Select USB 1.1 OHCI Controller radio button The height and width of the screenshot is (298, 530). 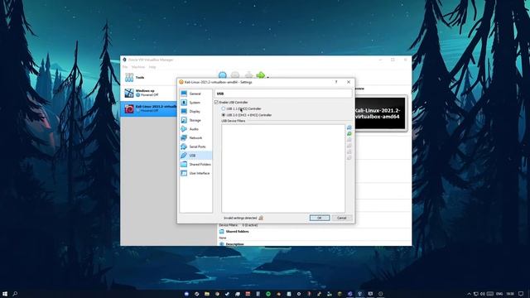pyautogui.click(x=224, y=108)
